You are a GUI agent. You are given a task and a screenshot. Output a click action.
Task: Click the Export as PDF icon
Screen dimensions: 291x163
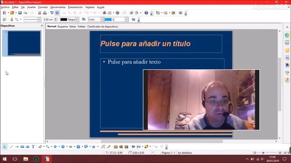[40, 13]
